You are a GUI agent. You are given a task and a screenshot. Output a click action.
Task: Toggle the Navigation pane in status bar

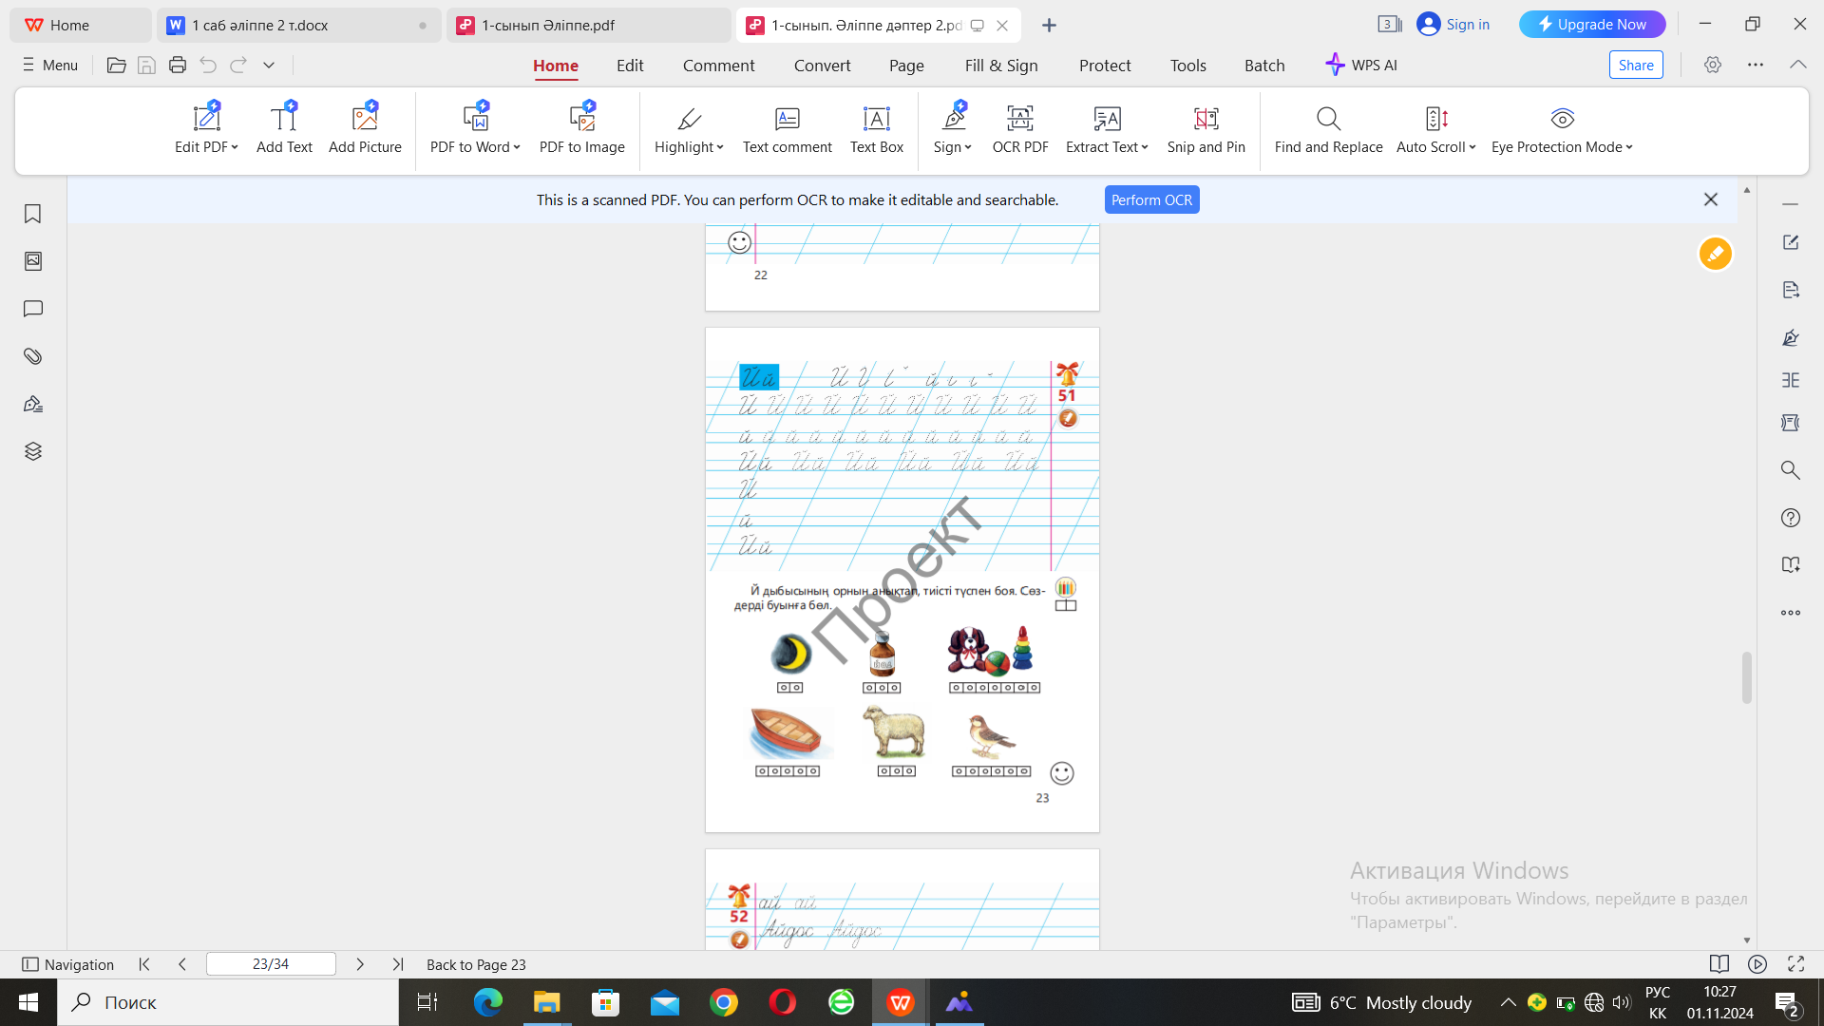pos(67,964)
